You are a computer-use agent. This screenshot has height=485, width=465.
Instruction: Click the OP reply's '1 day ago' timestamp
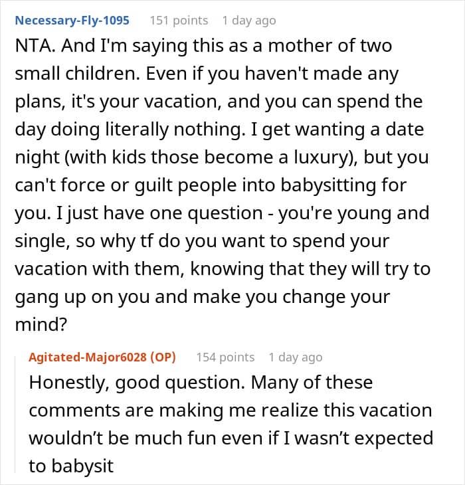click(x=296, y=357)
